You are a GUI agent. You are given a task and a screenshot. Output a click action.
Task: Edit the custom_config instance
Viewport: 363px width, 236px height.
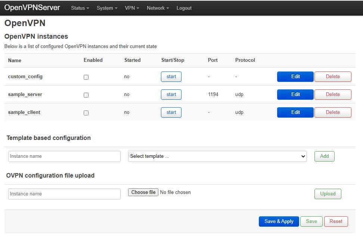point(295,77)
